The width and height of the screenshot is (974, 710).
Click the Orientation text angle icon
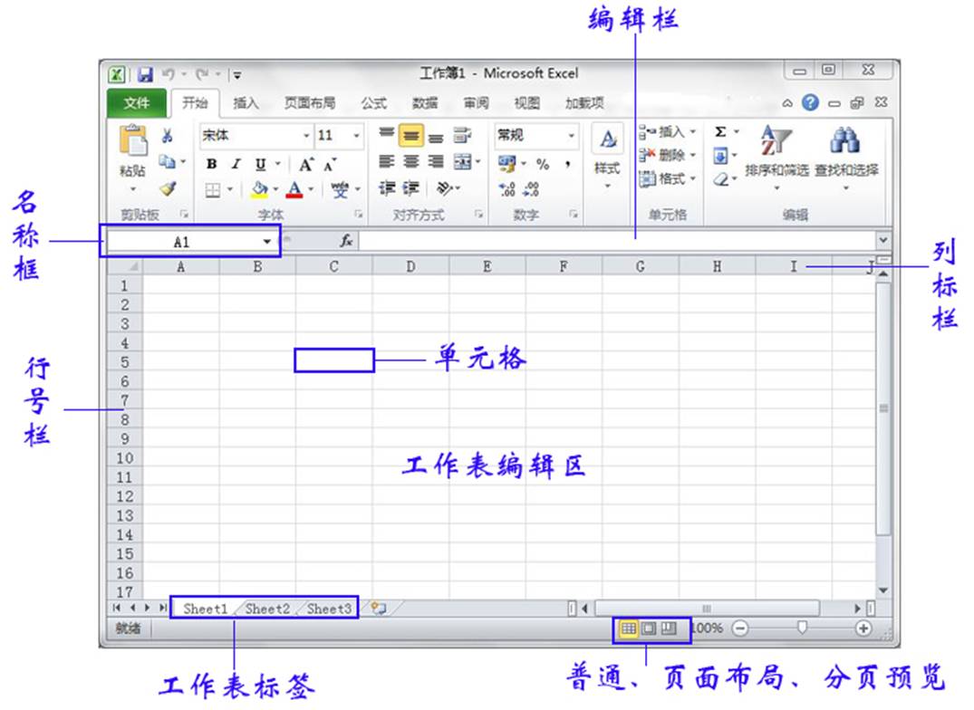click(x=444, y=188)
